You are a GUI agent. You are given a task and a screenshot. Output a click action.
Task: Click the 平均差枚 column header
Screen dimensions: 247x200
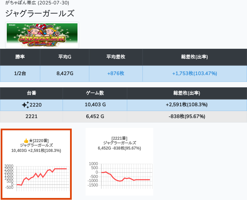[x=116, y=57]
